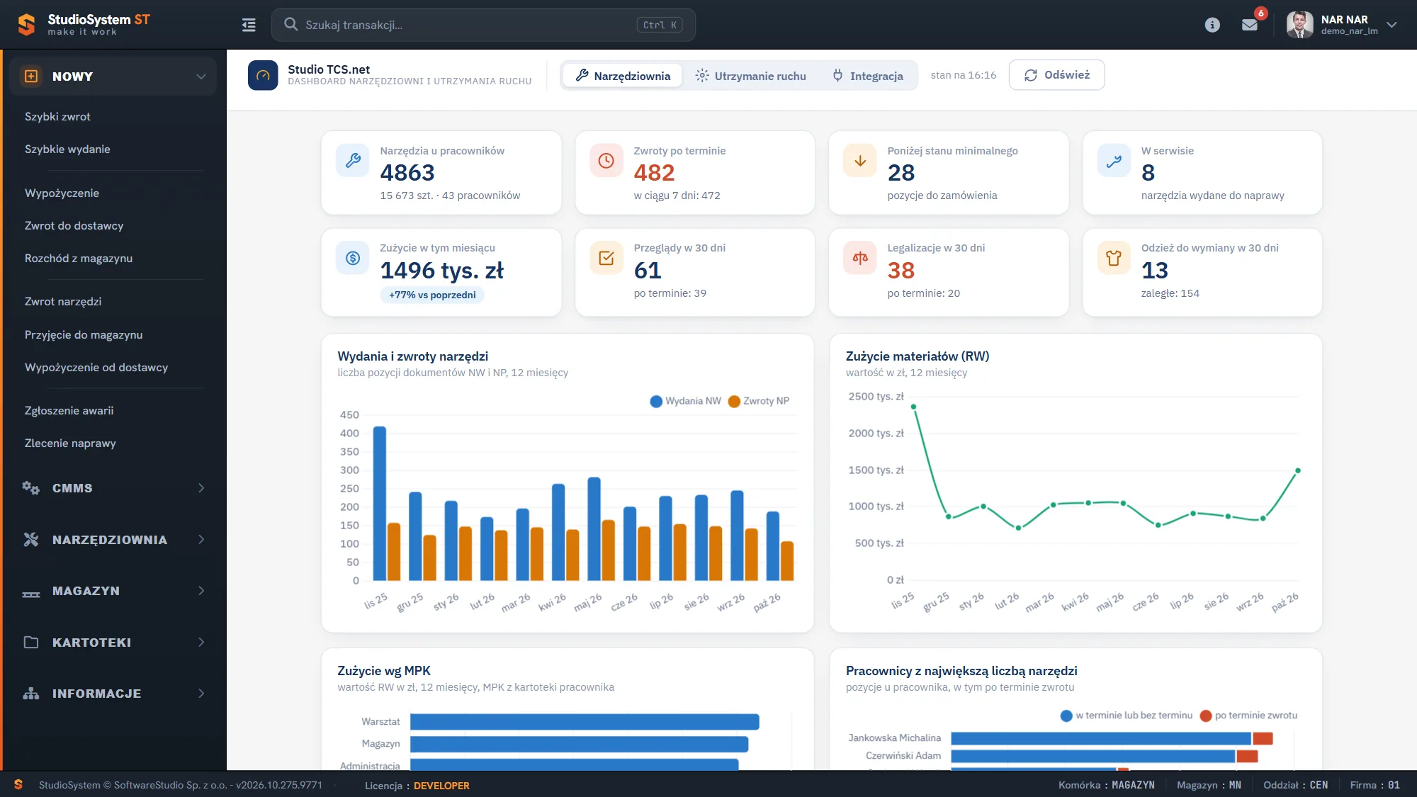Open Zlecenie naprawy link

[x=70, y=443]
